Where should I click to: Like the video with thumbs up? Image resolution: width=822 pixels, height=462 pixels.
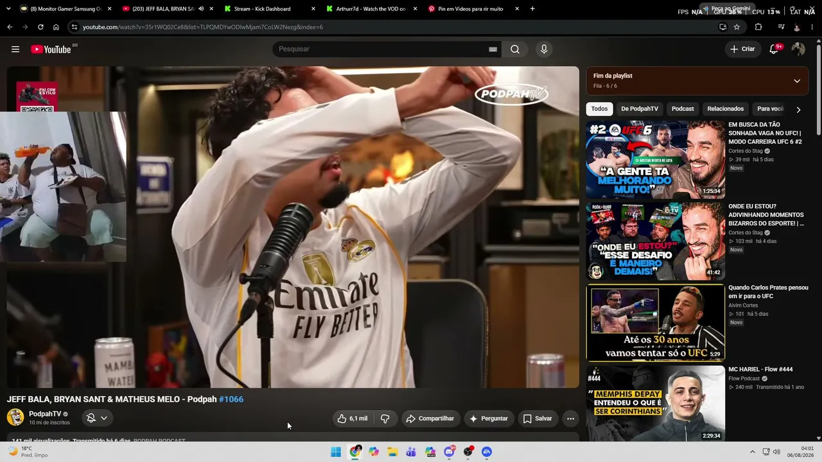pyautogui.click(x=353, y=418)
